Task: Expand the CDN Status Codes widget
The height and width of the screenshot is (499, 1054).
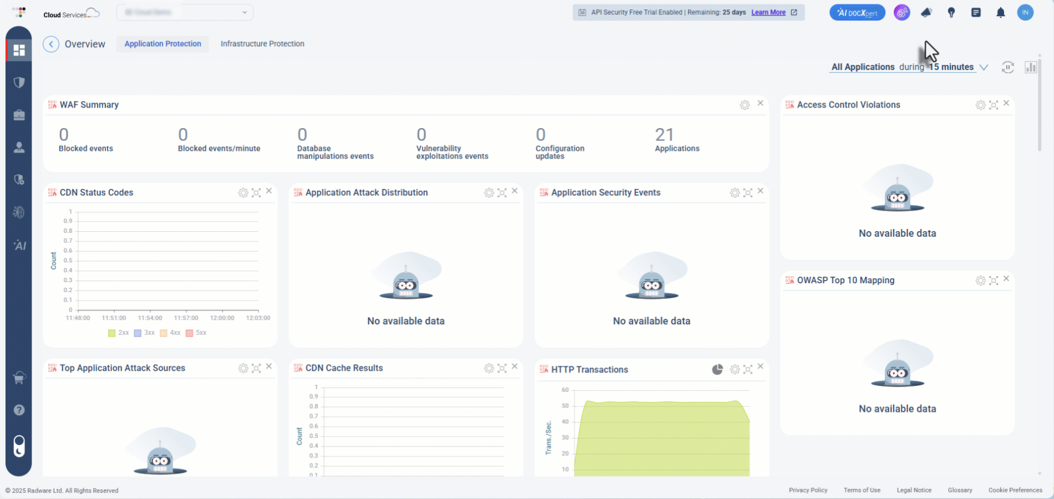Action: (x=256, y=193)
